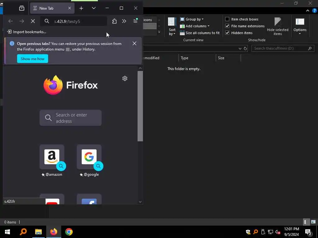This screenshot has height=238, width=318.
Task: Expand the Explorer address history dropdown
Action: [240, 48]
